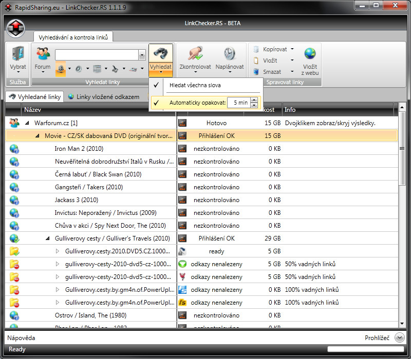Click the Vložit z webu globe icon
The height and width of the screenshot is (359, 411).
310,53
